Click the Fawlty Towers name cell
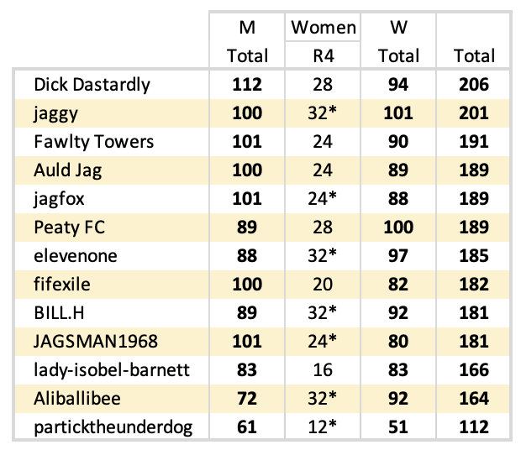 click(x=93, y=141)
